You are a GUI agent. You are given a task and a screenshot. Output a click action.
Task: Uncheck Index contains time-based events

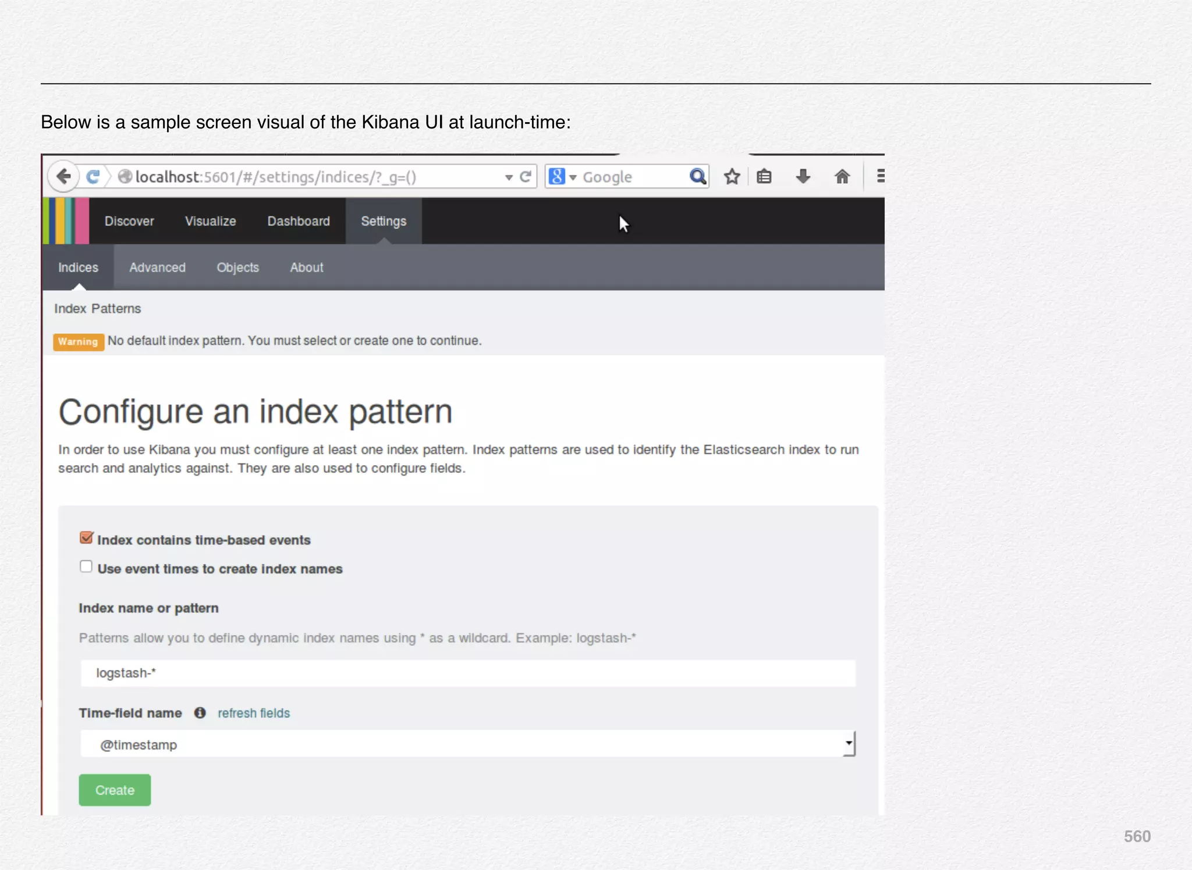pyautogui.click(x=86, y=538)
